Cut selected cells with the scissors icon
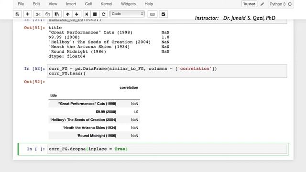 coord(38,14)
